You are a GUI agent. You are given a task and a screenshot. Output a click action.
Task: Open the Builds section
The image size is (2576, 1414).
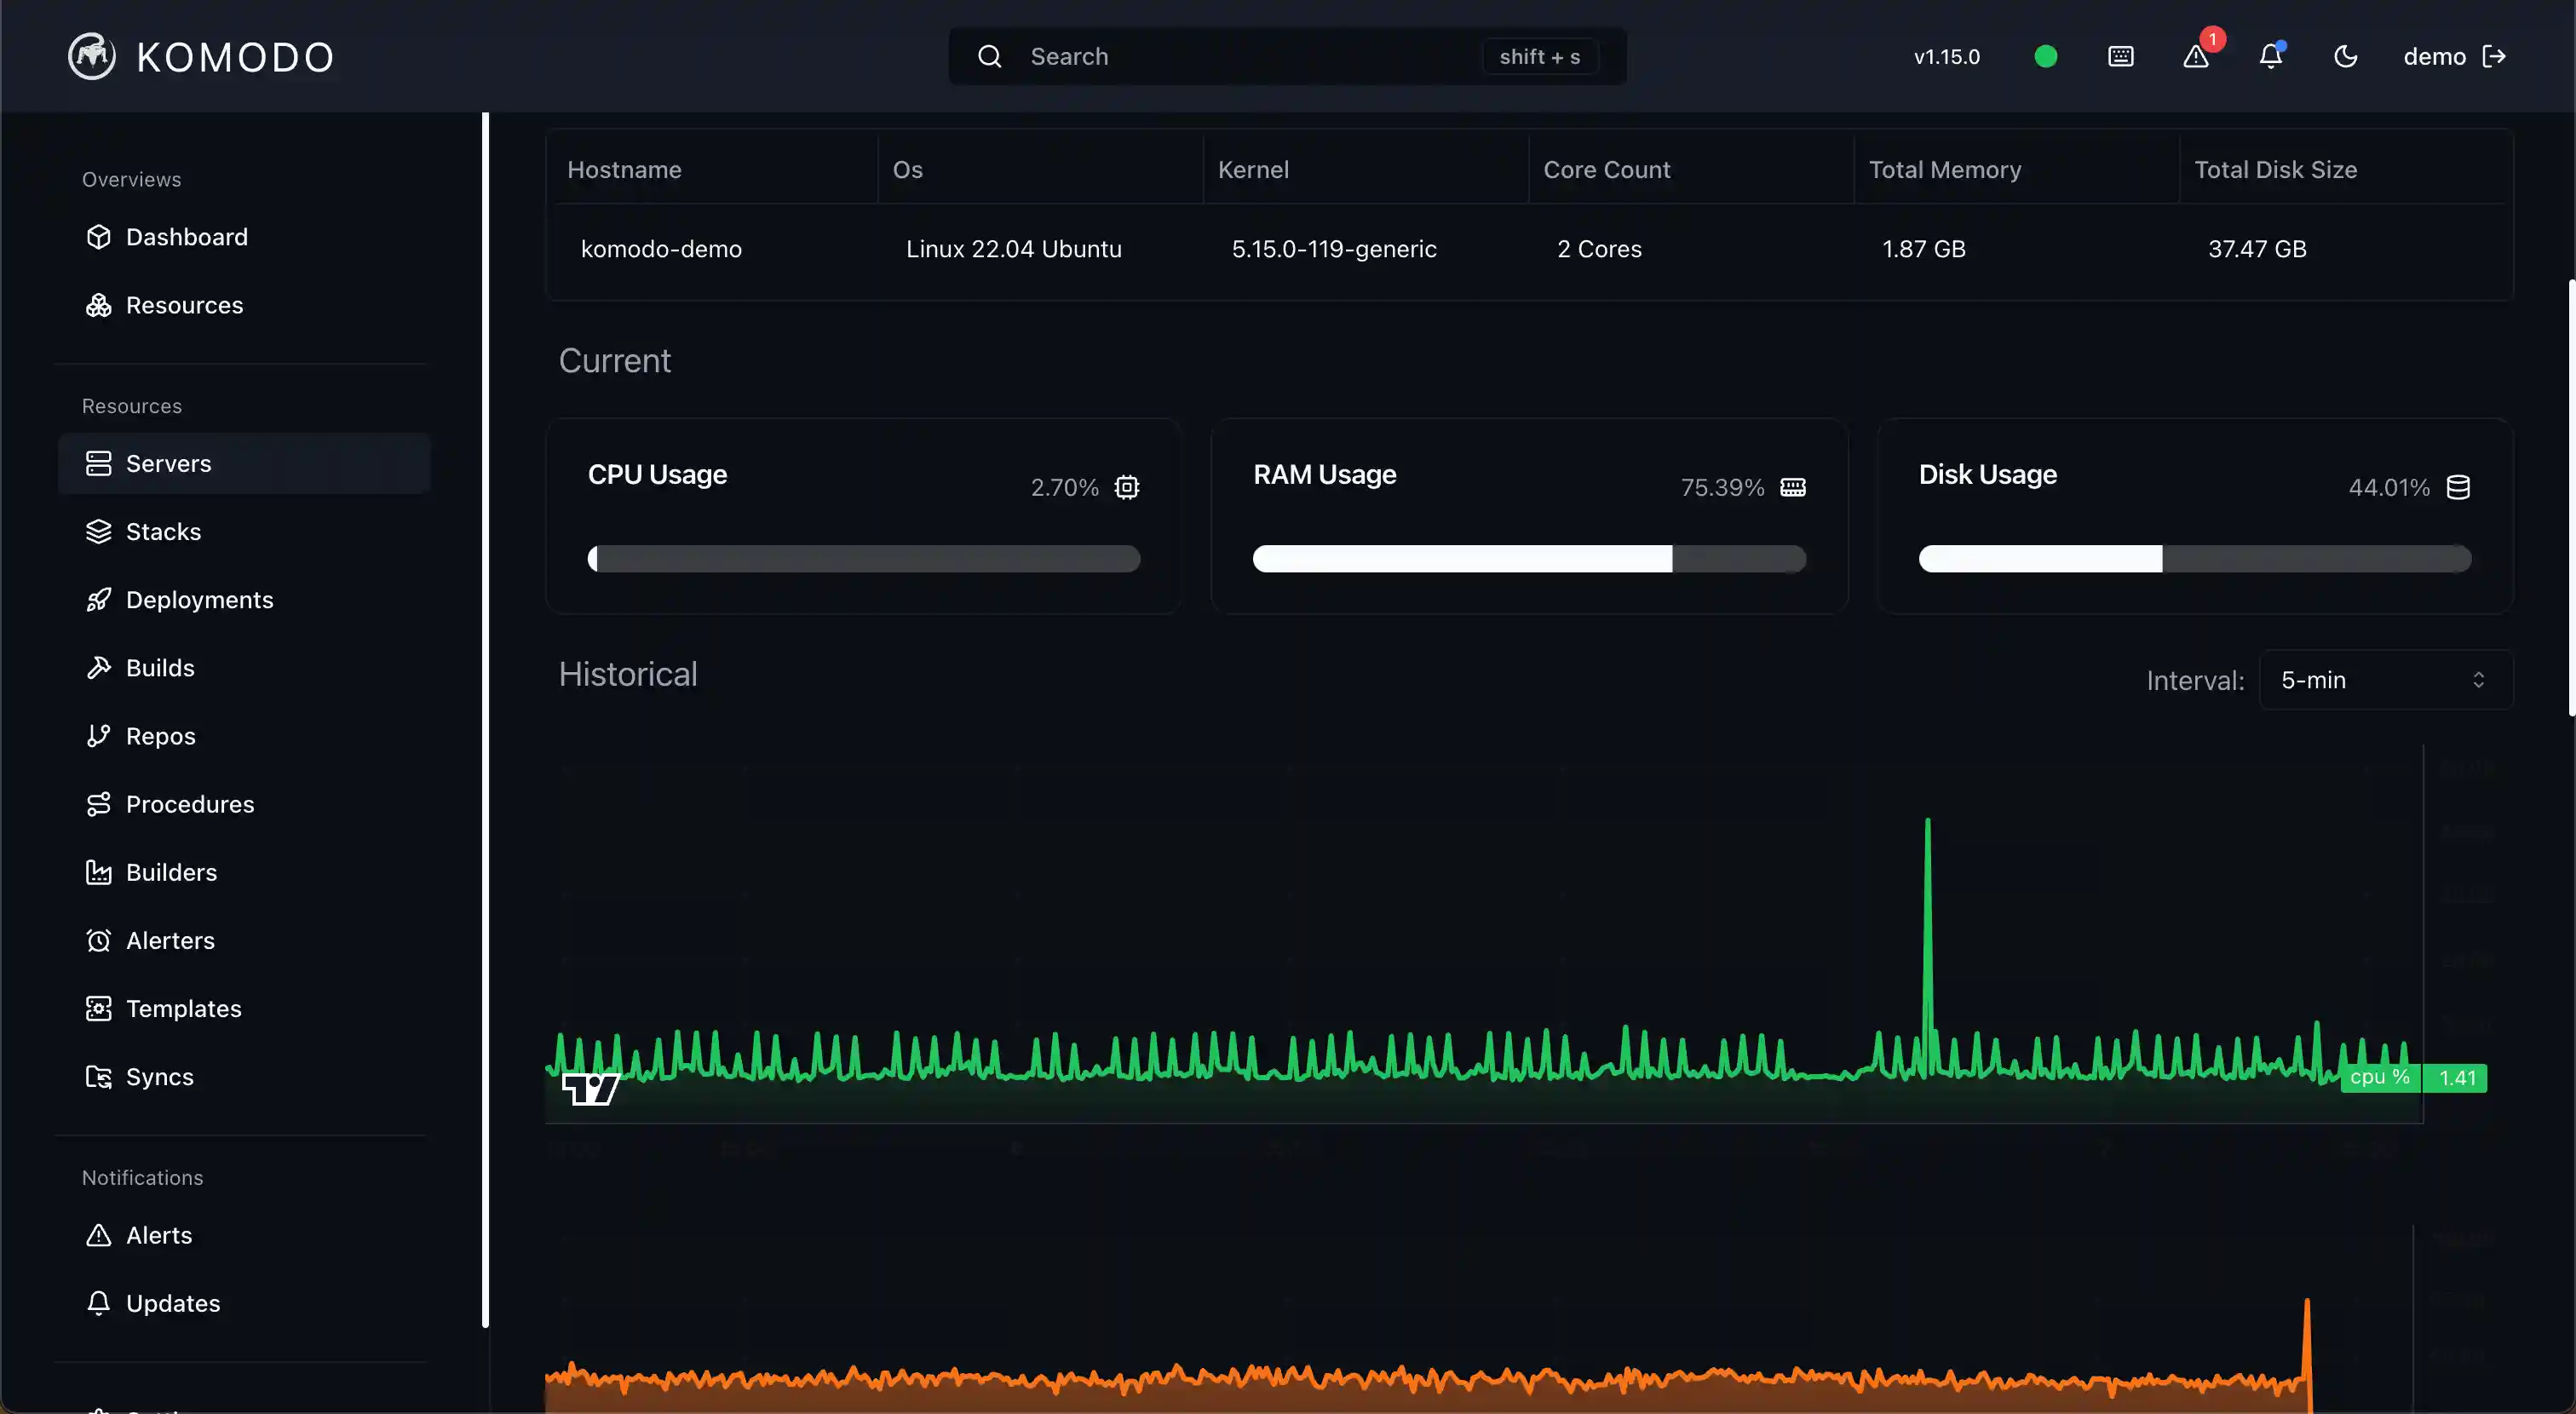[160, 667]
